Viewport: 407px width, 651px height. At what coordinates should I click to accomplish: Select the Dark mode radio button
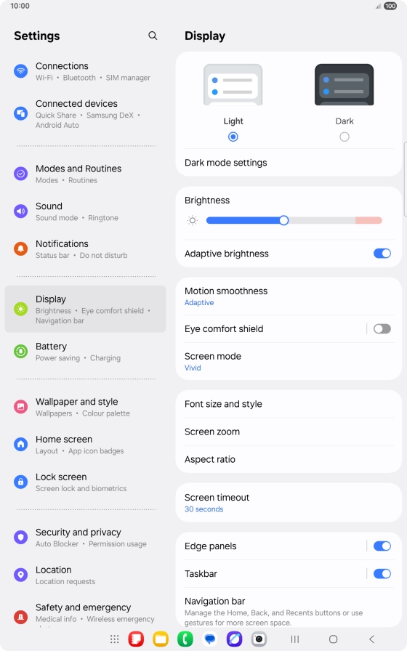coord(344,137)
